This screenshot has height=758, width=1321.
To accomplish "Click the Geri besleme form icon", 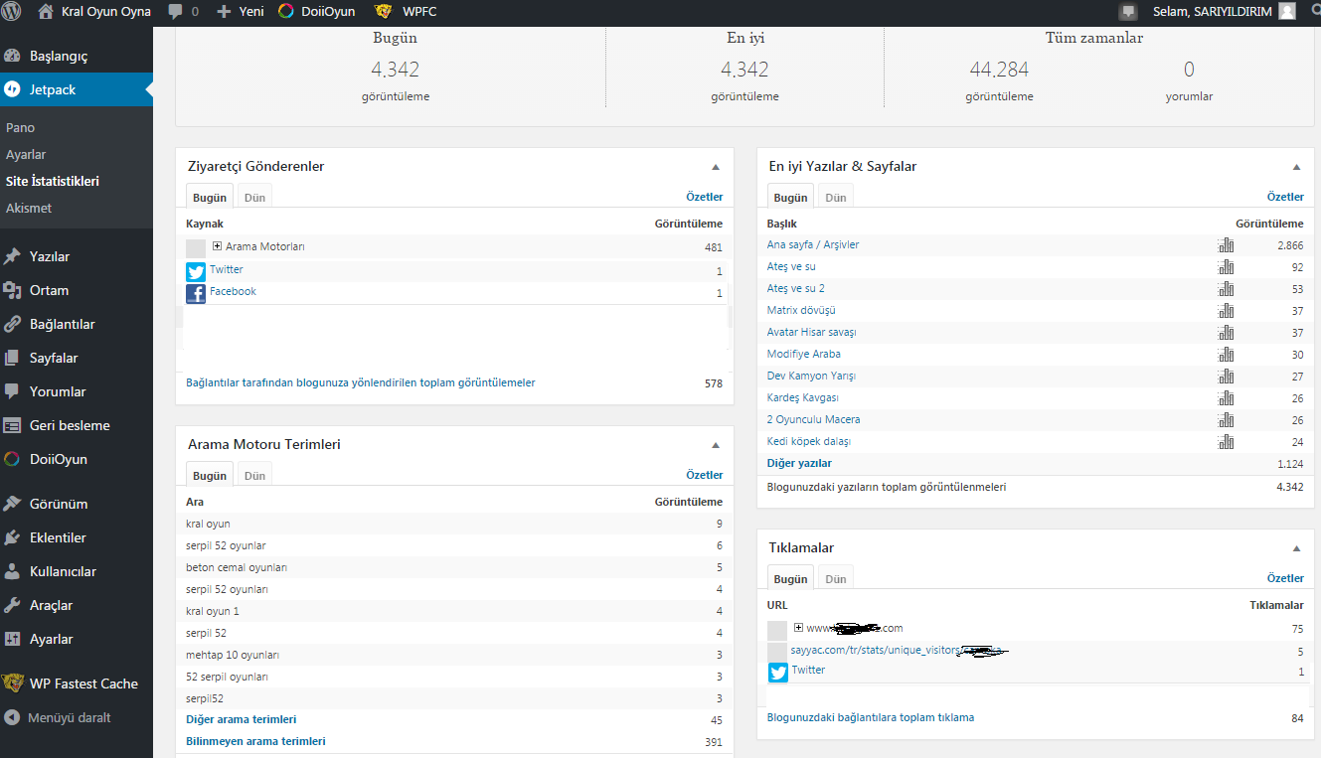I will [x=12, y=425].
